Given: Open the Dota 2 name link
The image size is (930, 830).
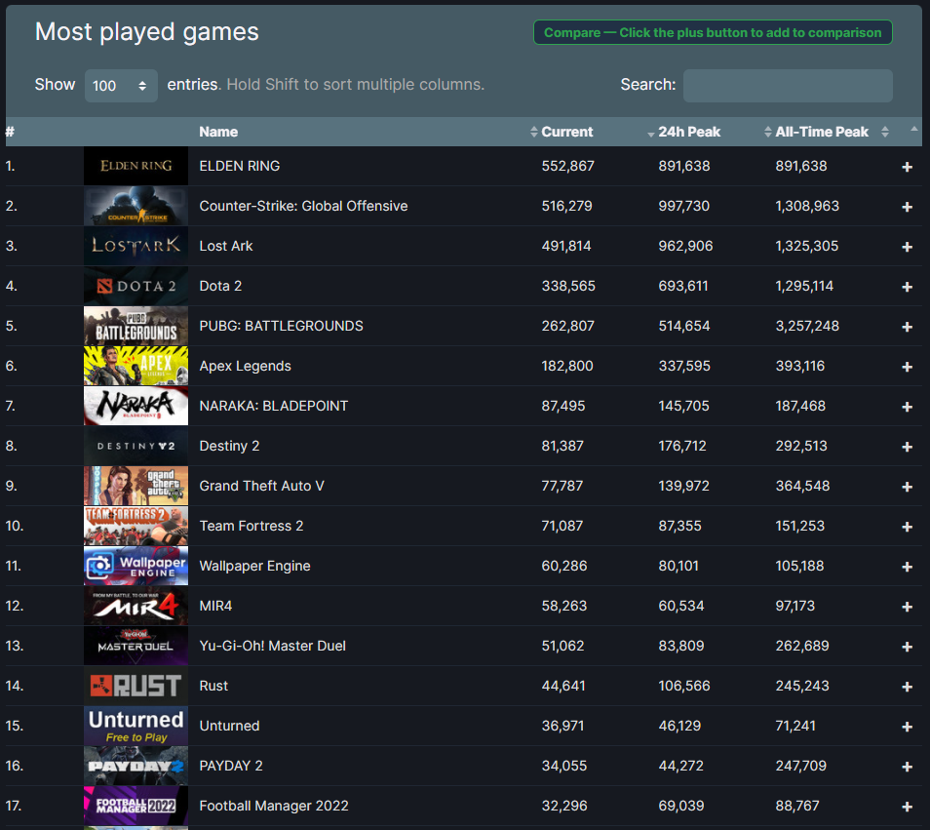Looking at the screenshot, I should [220, 286].
